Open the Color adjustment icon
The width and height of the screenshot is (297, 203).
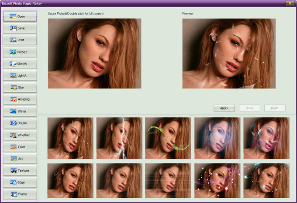14,147
